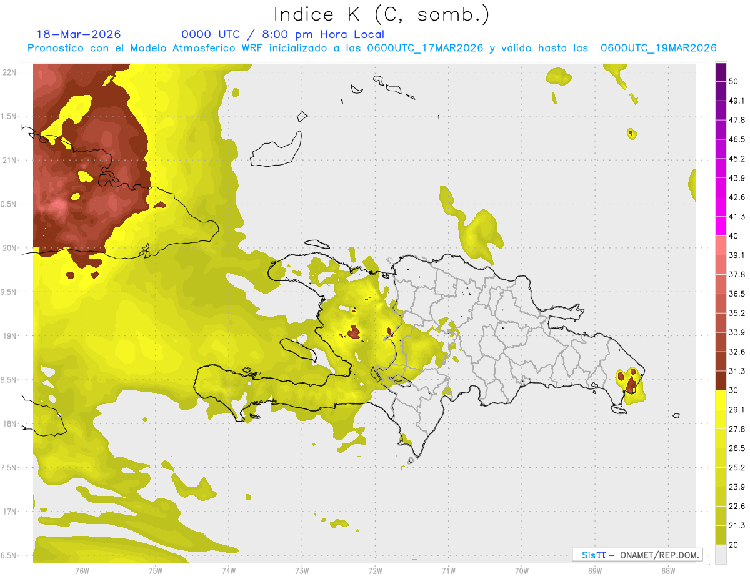The height and width of the screenshot is (579, 750).
Task: Click the colorbar value "41.3"
Action: click(737, 217)
